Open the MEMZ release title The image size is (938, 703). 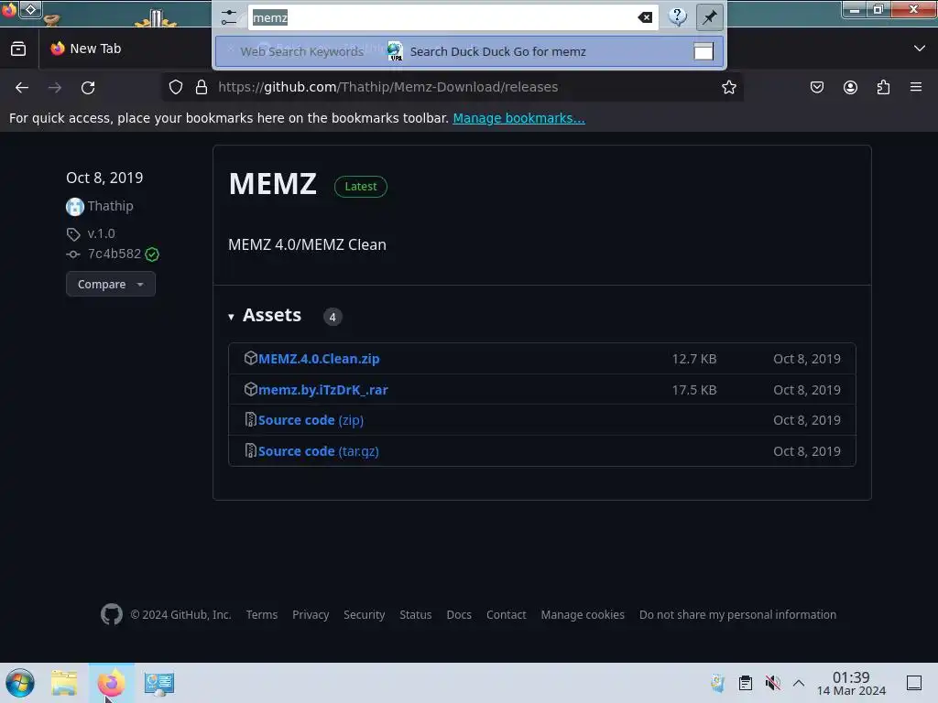(x=273, y=183)
